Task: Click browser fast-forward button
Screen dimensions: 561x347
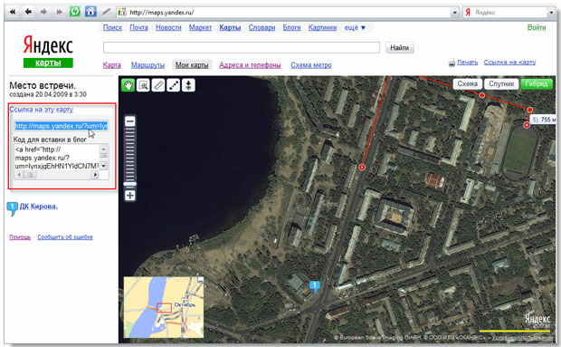Action: point(59,12)
